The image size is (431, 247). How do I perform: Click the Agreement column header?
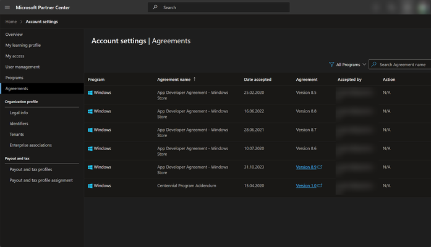click(307, 80)
